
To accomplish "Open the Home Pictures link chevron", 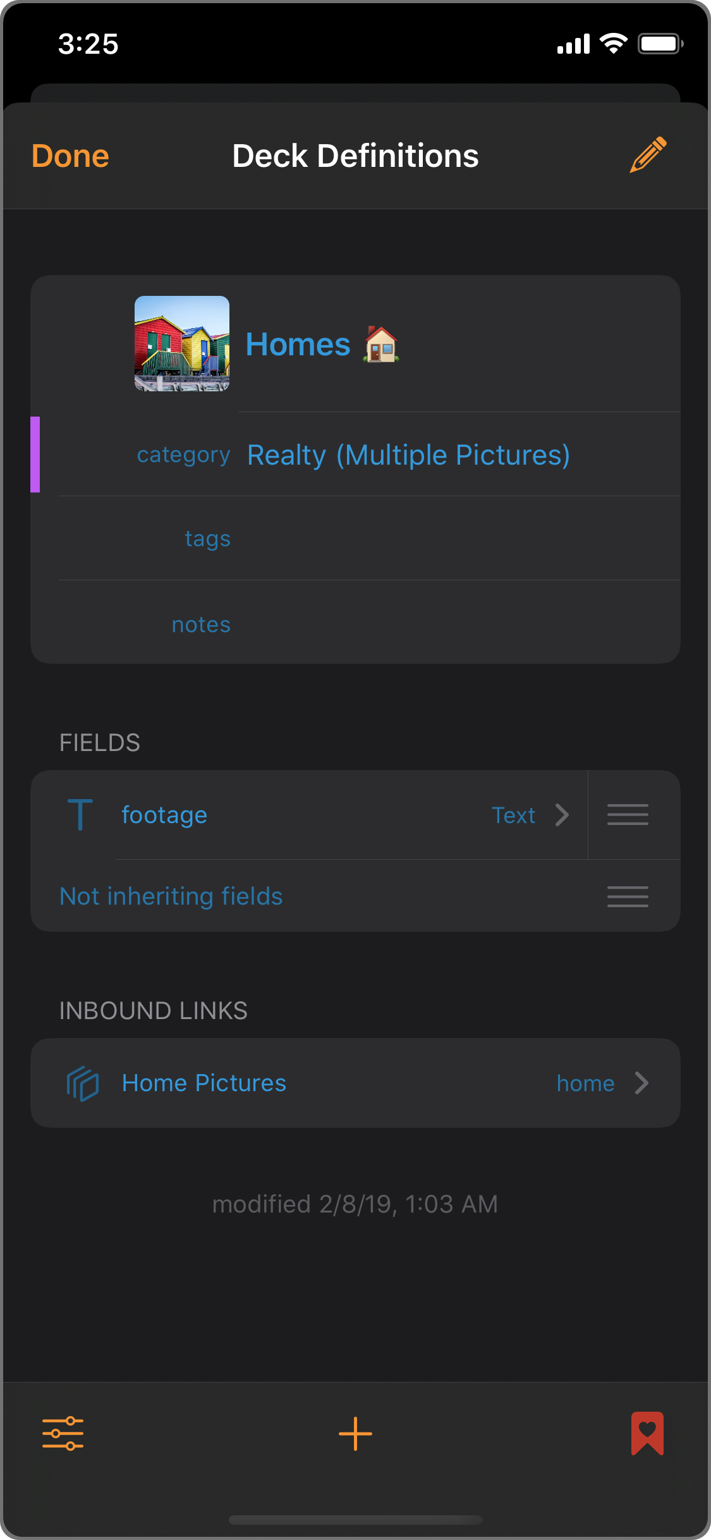I will [x=641, y=1083].
